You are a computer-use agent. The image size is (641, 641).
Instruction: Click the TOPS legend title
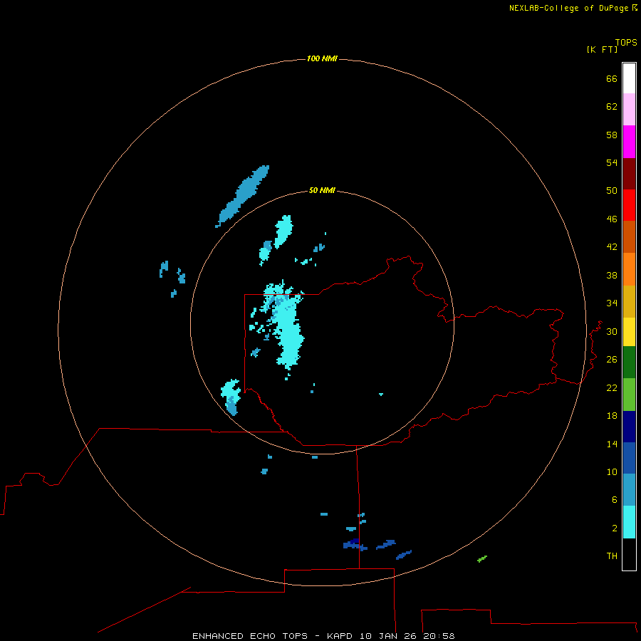pos(626,42)
